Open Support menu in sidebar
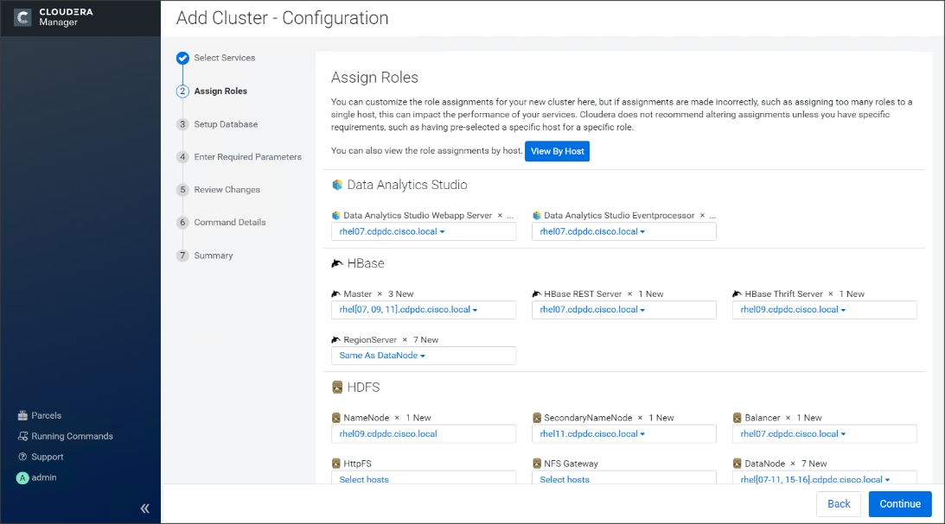 click(x=48, y=457)
